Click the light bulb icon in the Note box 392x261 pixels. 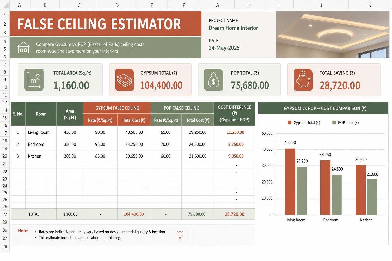coord(180,234)
